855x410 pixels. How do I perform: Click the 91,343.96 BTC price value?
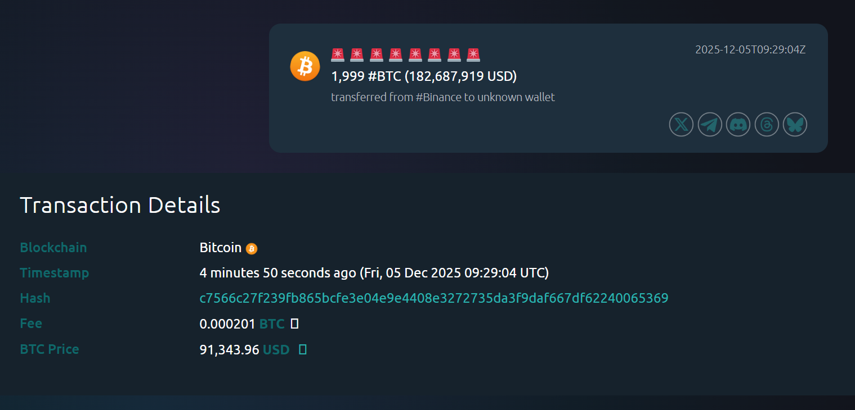click(x=229, y=349)
